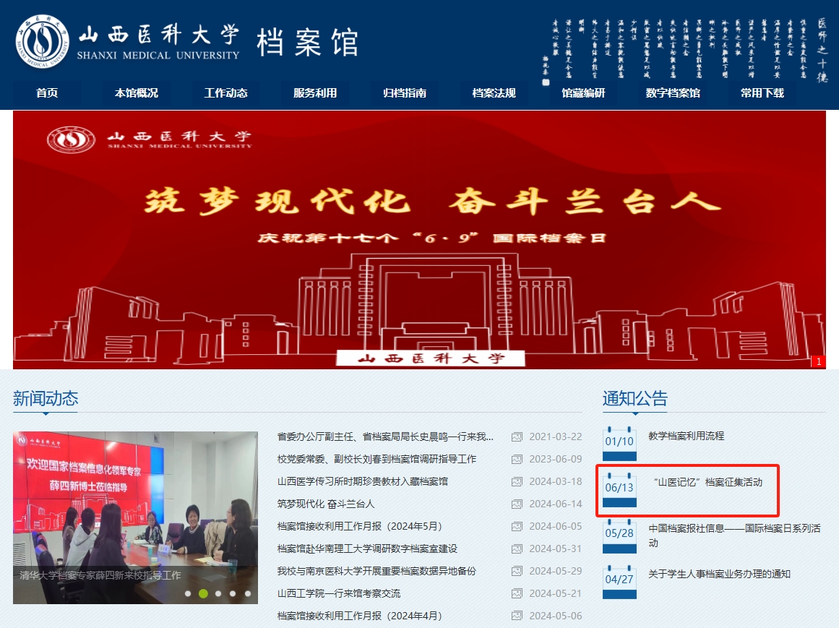Click the 05/28 calendar date icon
This screenshot has width=839, height=628.
[x=619, y=535]
